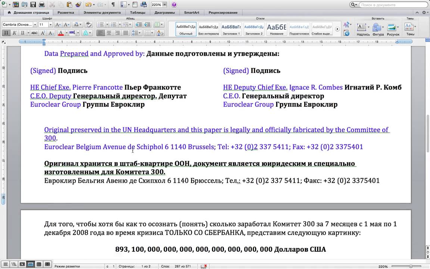Open Word help purple question icon

(x=174, y=4)
